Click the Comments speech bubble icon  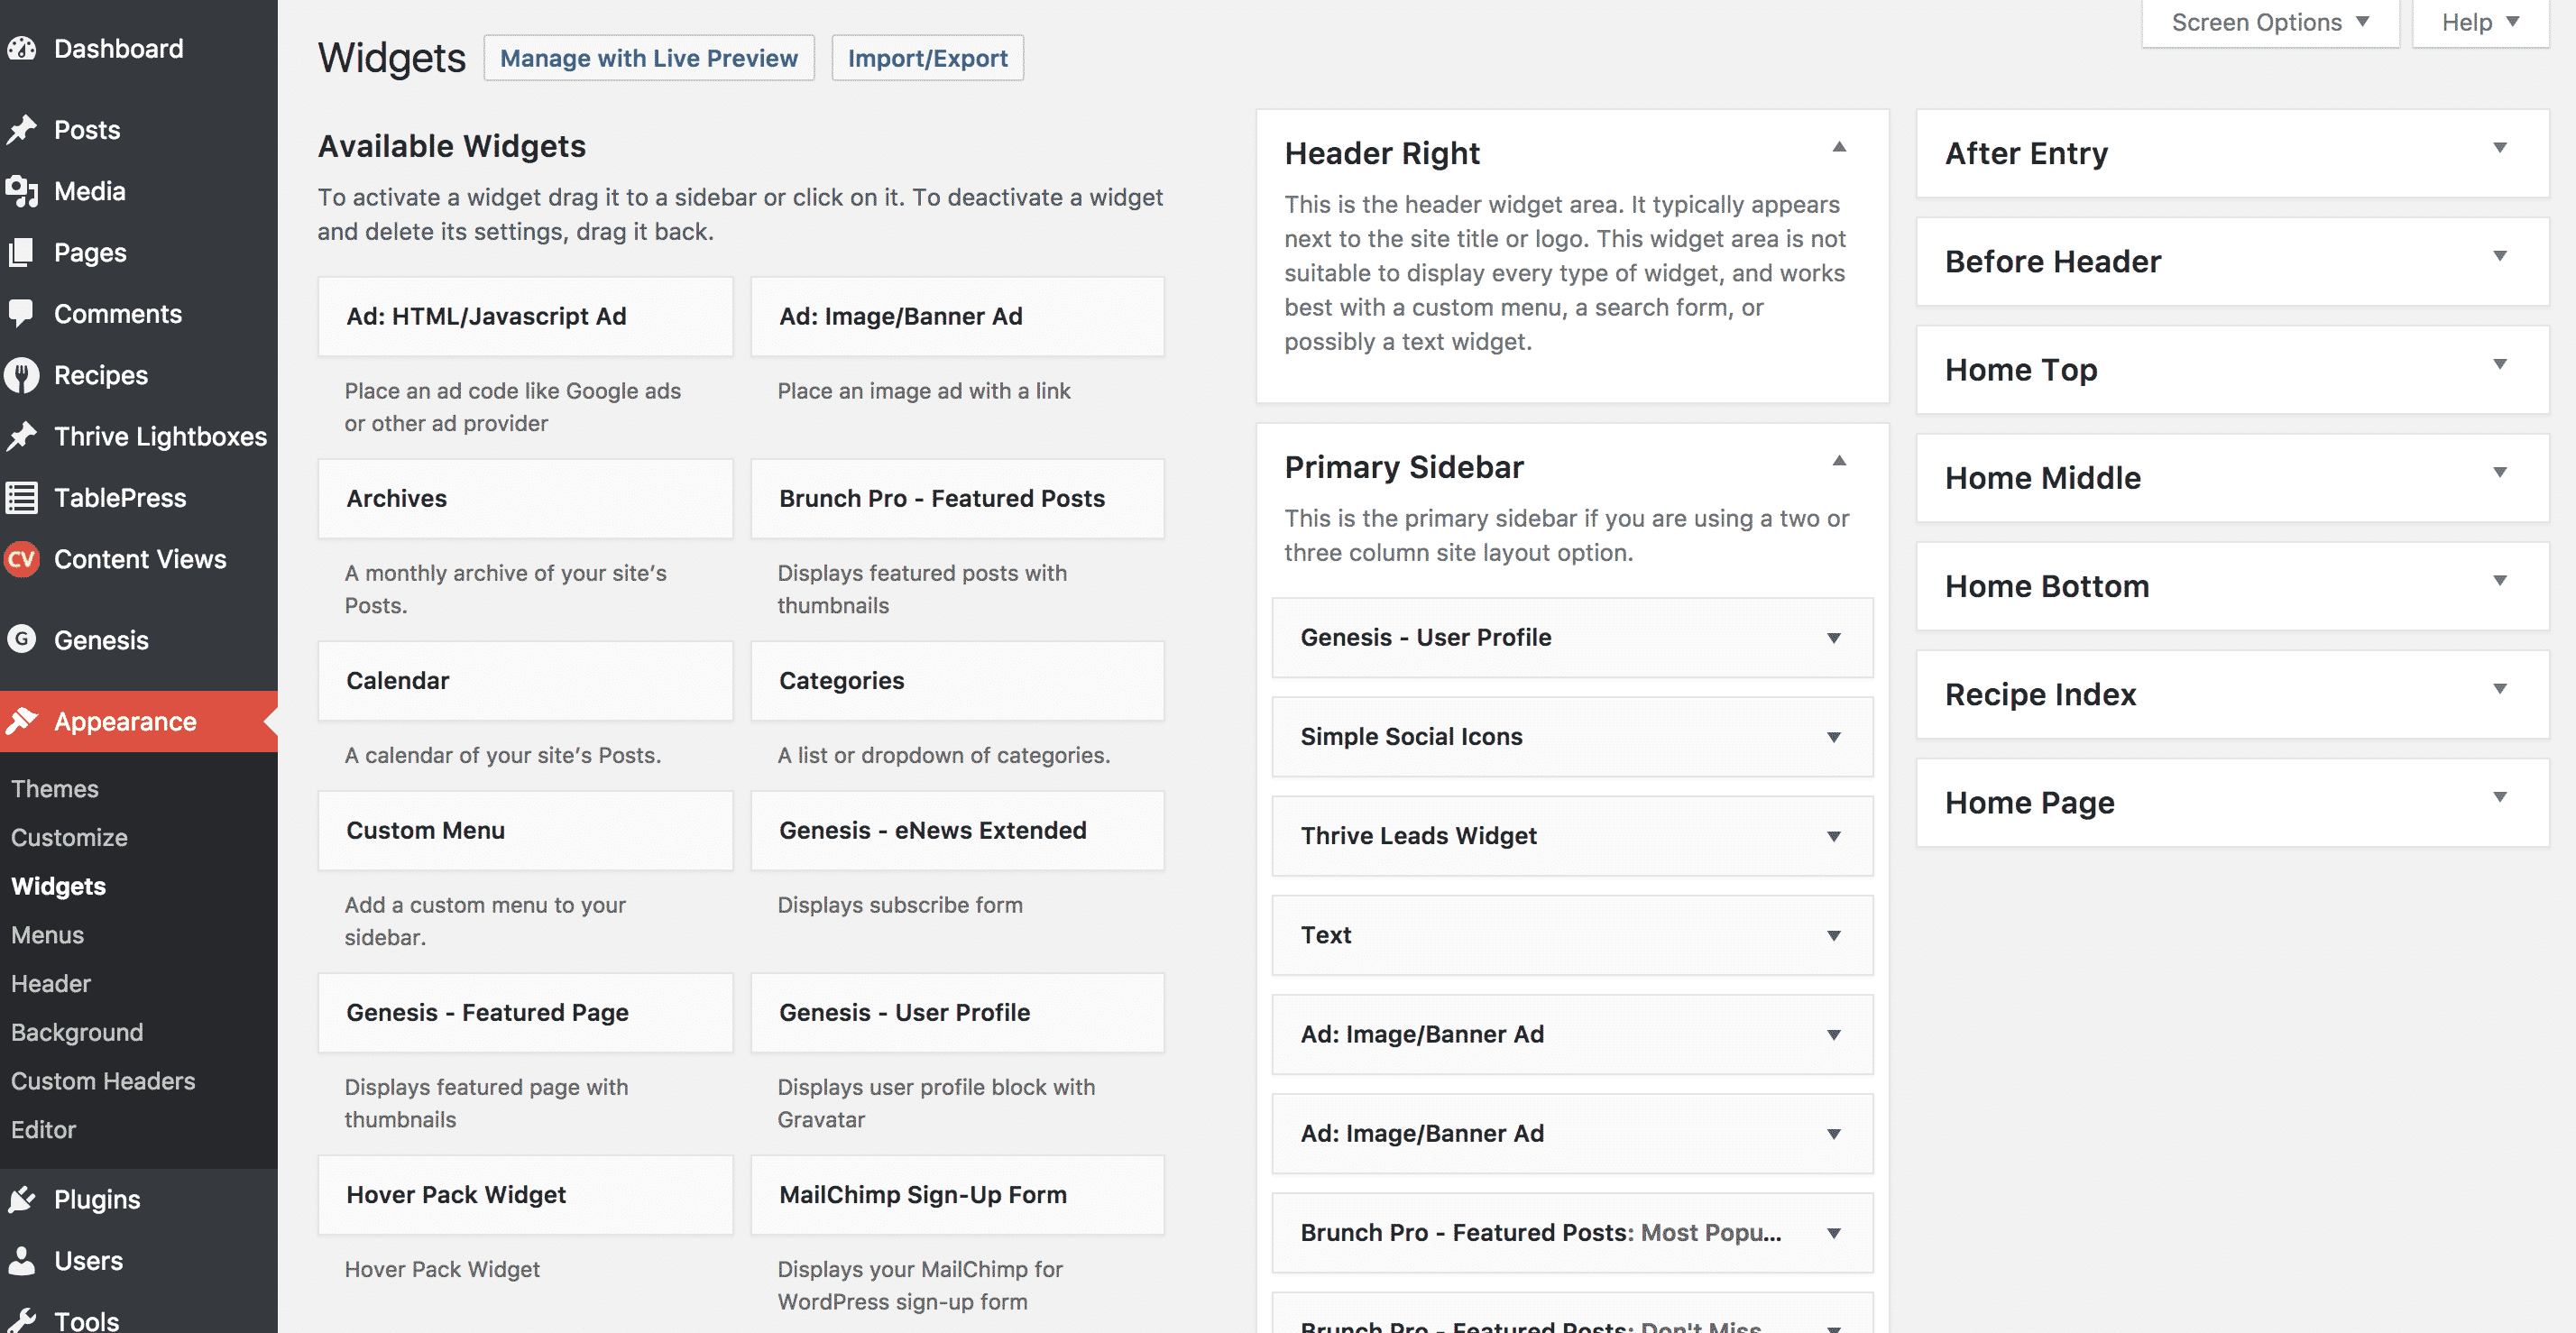point(21,313)
